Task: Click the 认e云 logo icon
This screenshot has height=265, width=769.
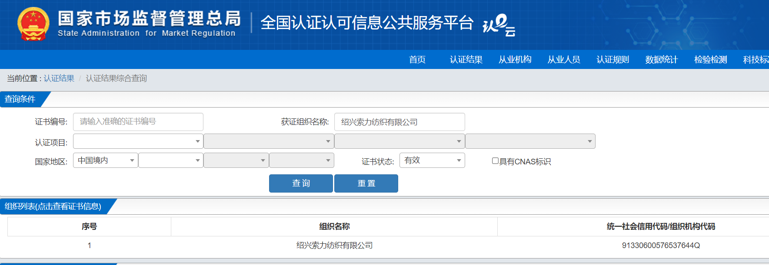Action: (x=499, y=25)
